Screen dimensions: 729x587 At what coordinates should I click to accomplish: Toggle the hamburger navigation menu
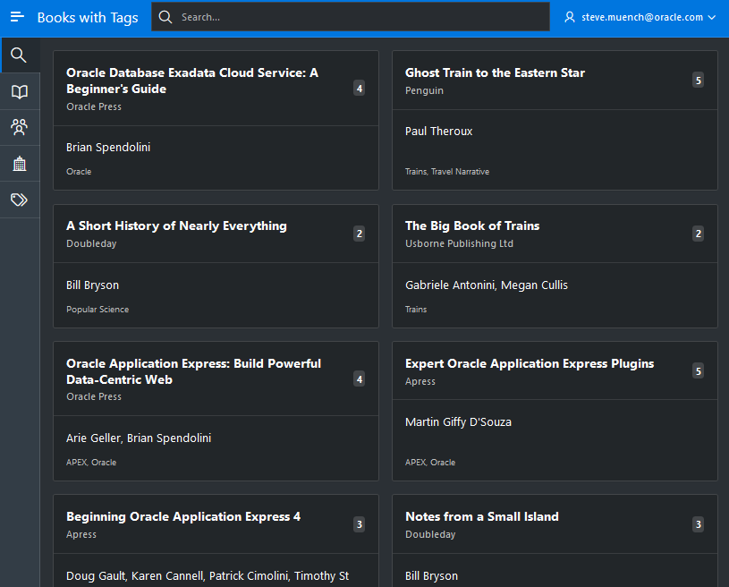[17, 17]
